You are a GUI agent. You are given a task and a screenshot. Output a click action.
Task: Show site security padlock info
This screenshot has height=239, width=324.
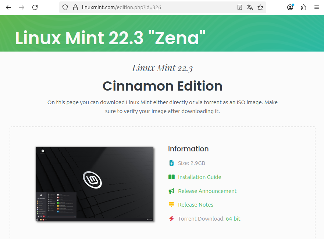[75, 7]
